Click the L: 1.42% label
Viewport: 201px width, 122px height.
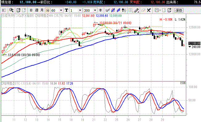click(x=180, y=19)
